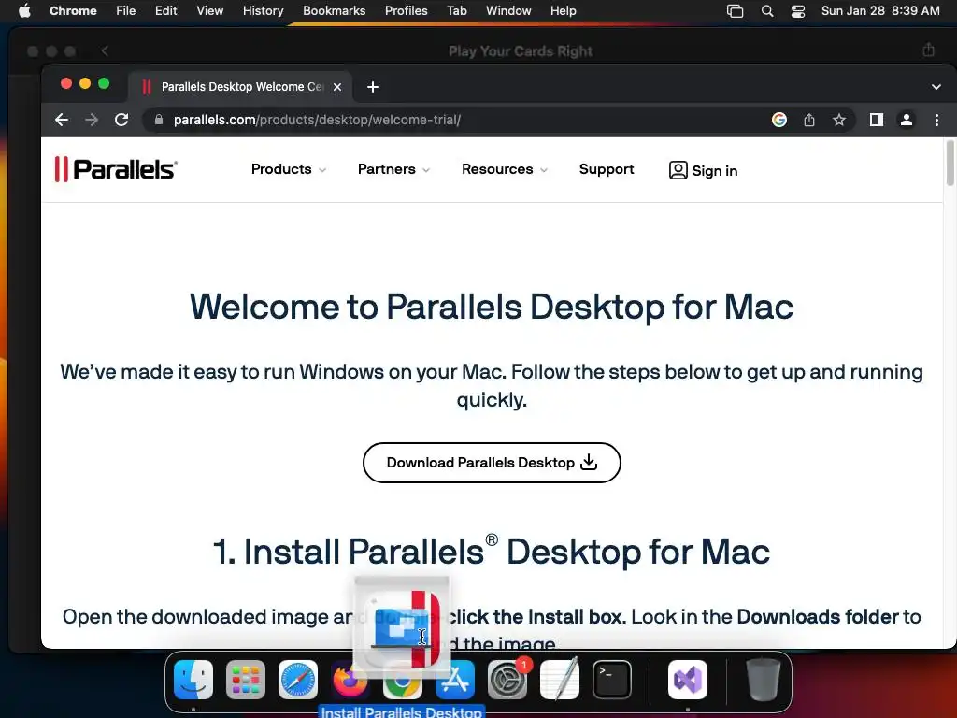Open the History menu
The height and width of the screenshot is (718, 957).
click(x=263, y=10)
